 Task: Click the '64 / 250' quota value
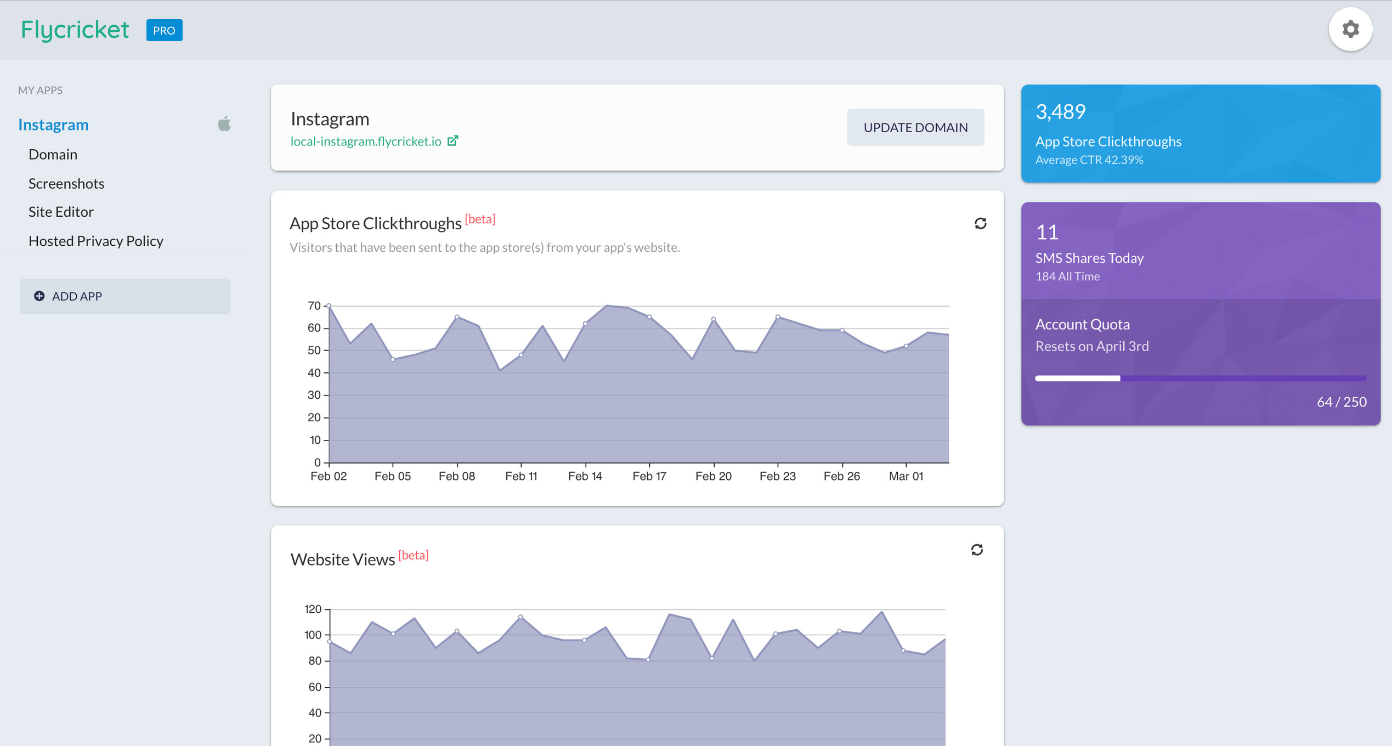point(1342,402)
